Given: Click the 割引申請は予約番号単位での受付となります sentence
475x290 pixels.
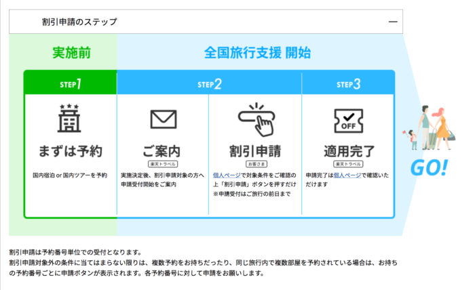Looking at the screenshot, I should 75,252.
